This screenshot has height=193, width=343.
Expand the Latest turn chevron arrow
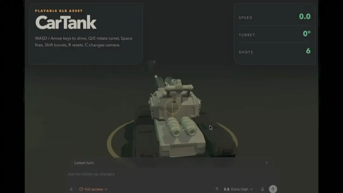[266, 163]
